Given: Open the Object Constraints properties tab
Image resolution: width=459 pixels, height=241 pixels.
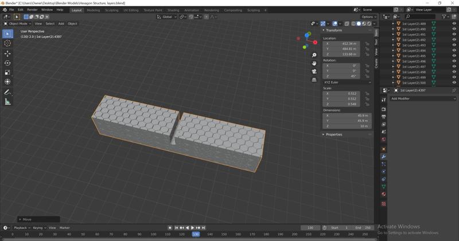Looking at the screenshot, I should [383, 179].
